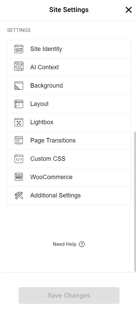Click the Page Transitions icon
Viewport: 136px width, 318px height.
pyautogui.click(x=19, y=140)
